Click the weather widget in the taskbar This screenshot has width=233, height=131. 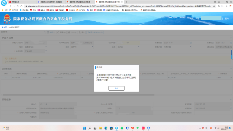pyautogui.click(x=6, y=128)
